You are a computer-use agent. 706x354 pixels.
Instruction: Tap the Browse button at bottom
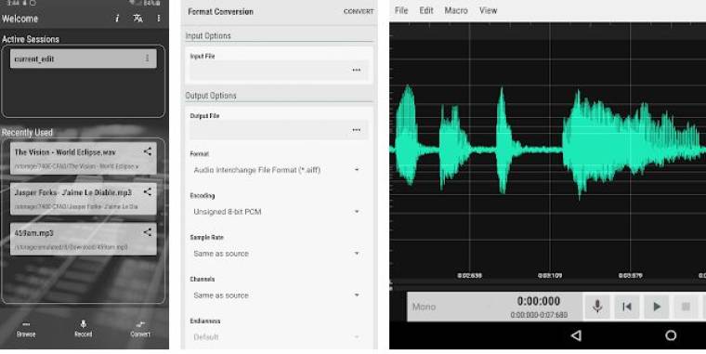coord(26,330)
